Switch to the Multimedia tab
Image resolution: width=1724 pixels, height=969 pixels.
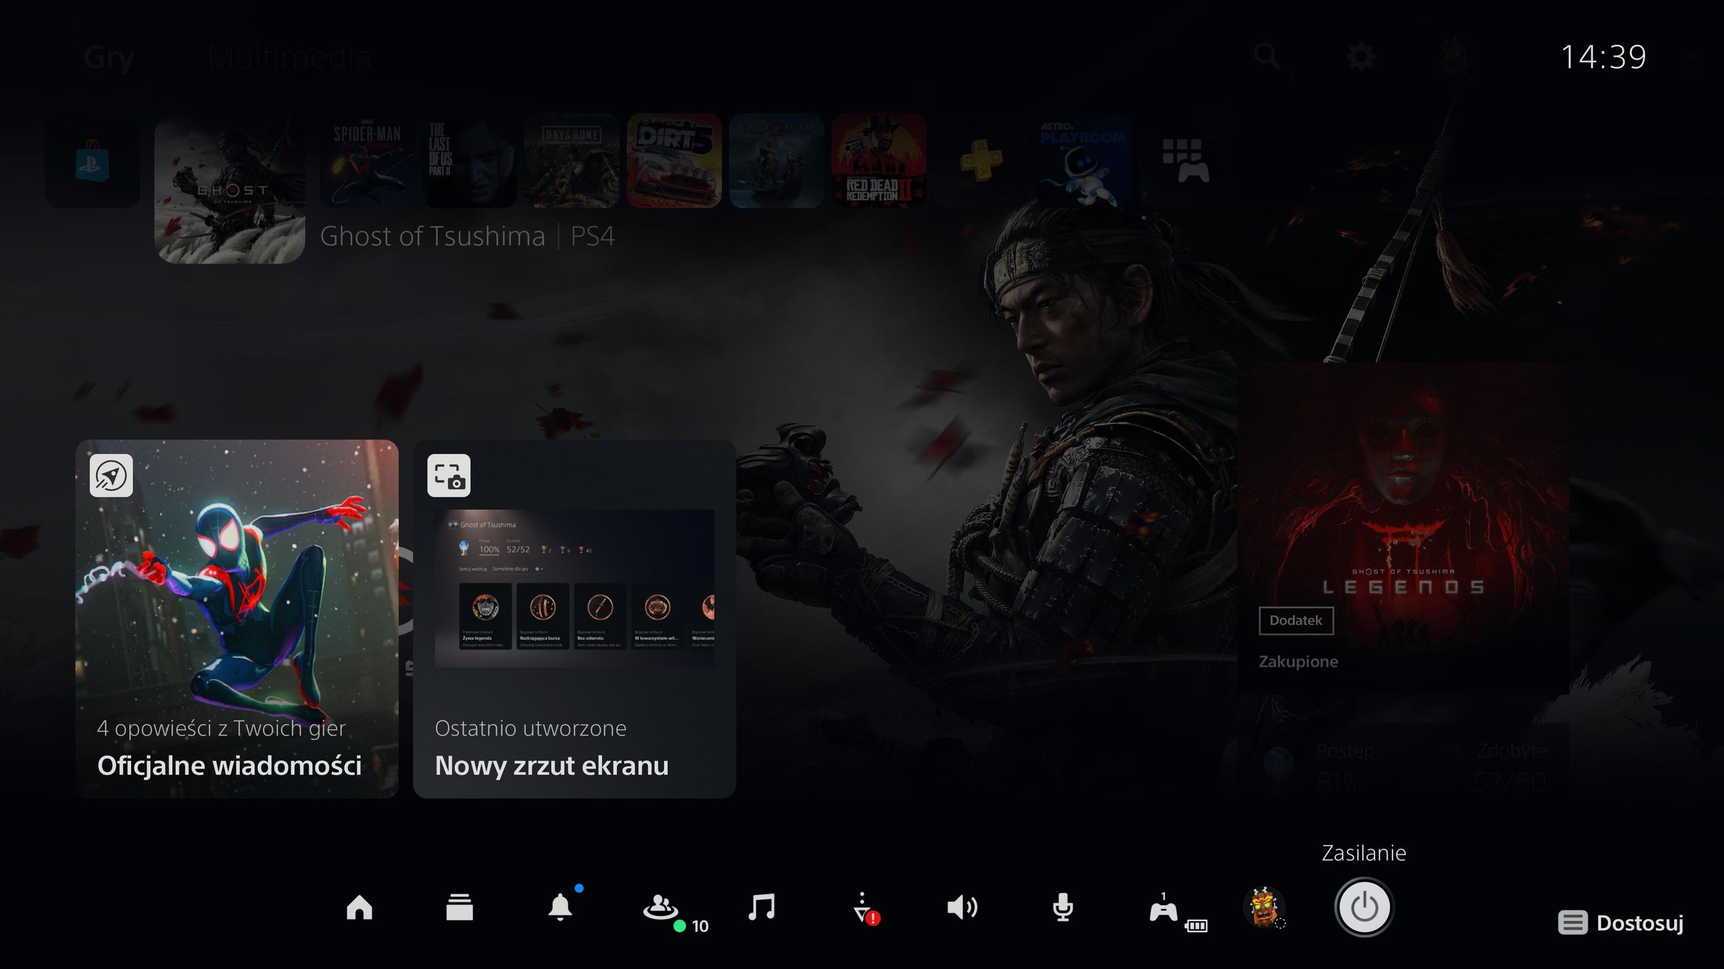tap(290, 58)
